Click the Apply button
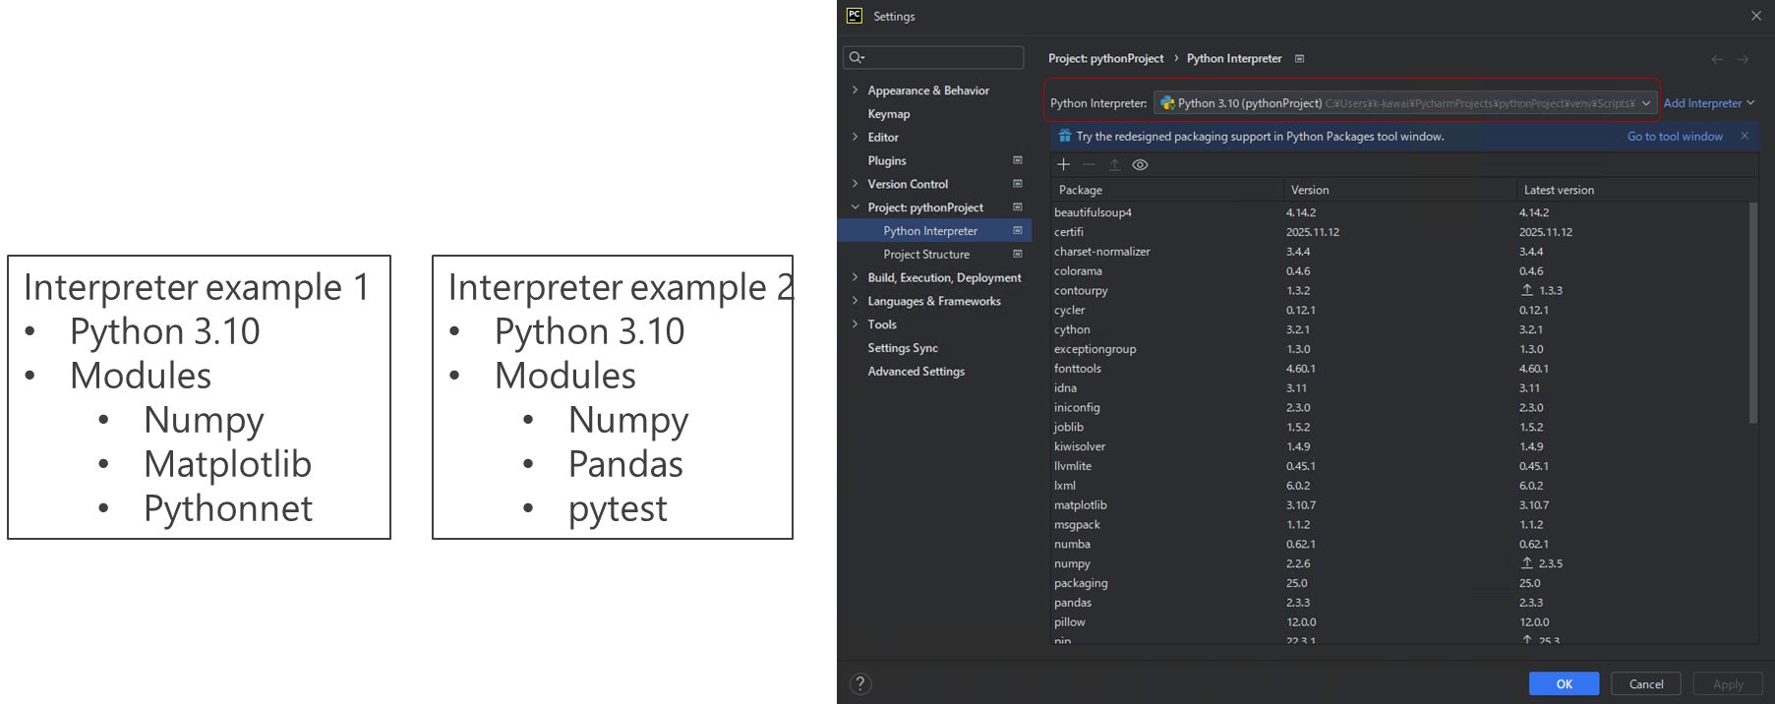 pyautogui.click(x=1728, y=683)
